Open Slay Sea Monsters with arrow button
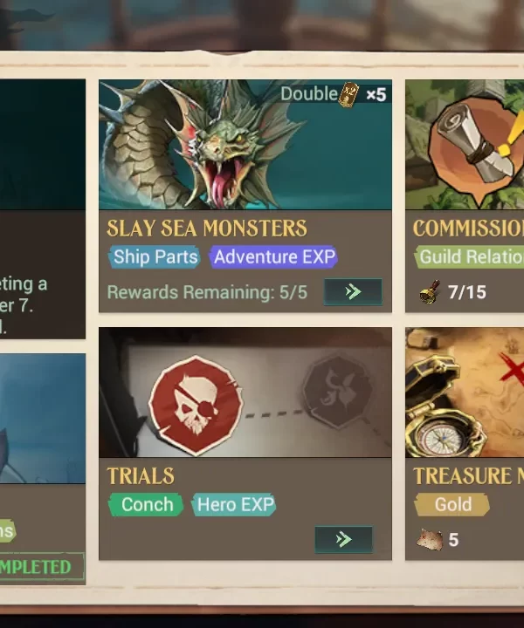 coord(353,291)
